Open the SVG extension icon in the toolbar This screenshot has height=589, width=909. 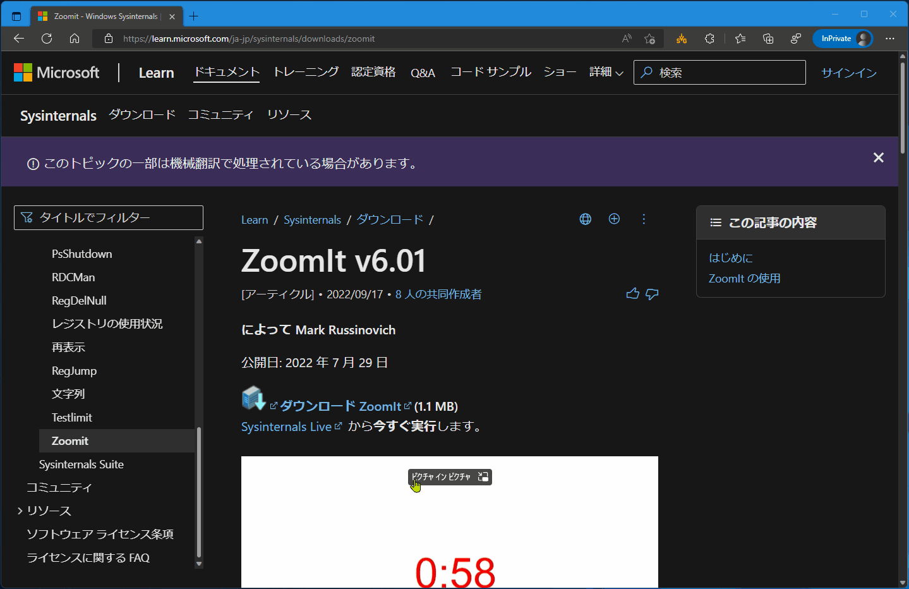pyautogui.click(x=681, y=39)
